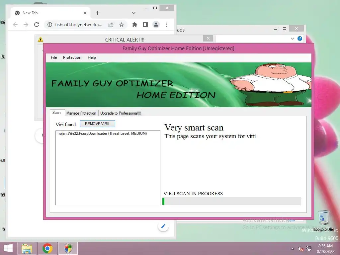Open the File menu
The width and height of the screenshot is (340, 255).
pyautogui.click(x=54, y=57)
